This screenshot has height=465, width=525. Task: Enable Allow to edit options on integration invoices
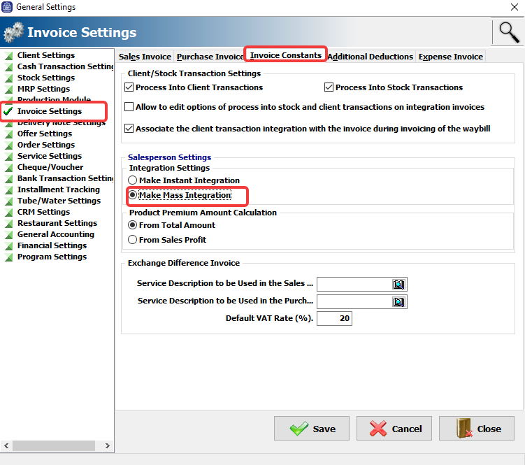click(x=129, y=107)
